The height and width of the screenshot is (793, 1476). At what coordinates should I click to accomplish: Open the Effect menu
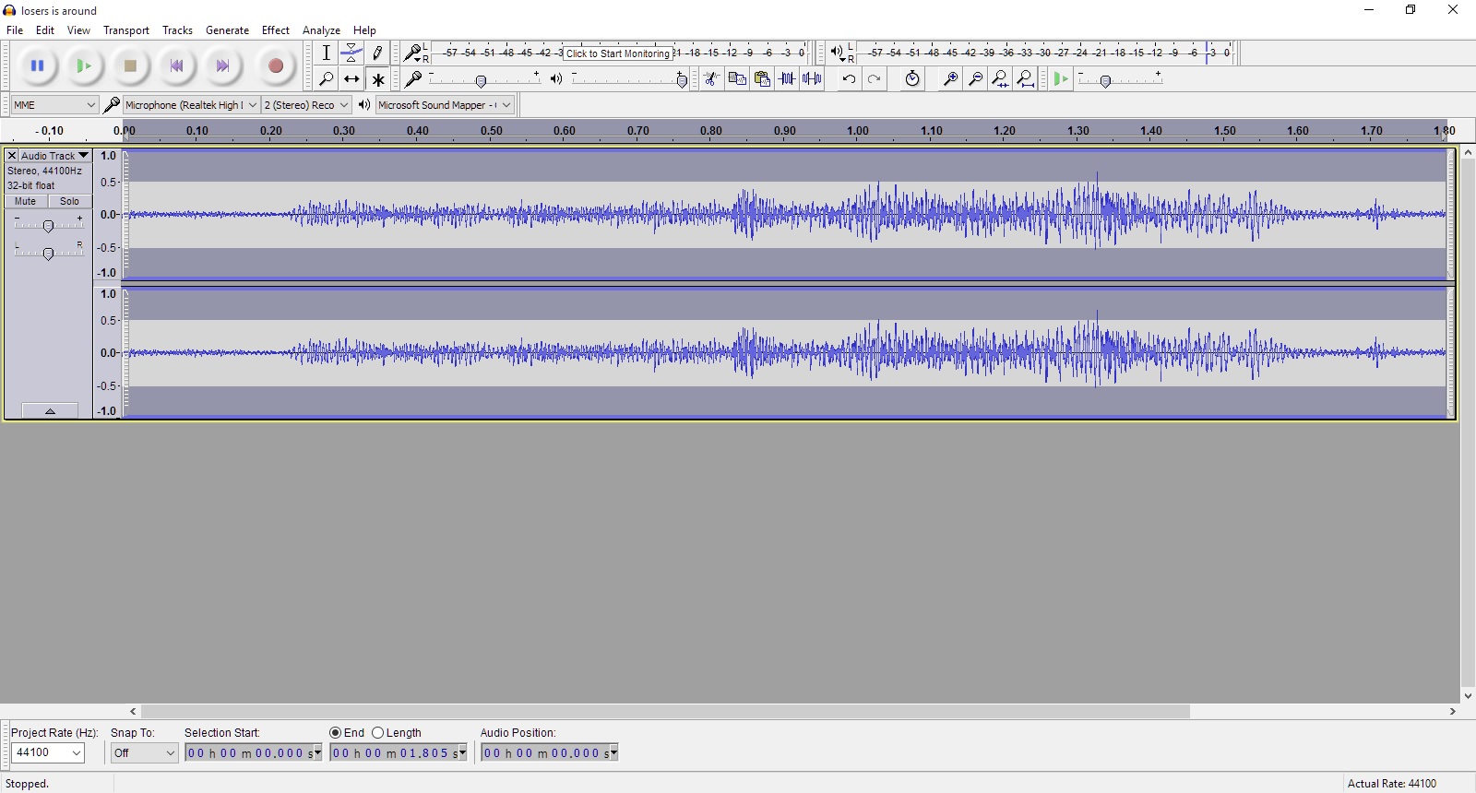pos(275,30)
